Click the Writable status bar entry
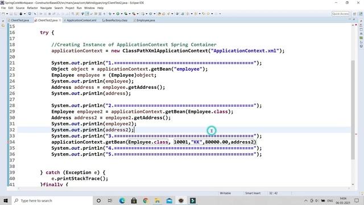The width and height of the screenshot is (364, 205). [225, 193]
